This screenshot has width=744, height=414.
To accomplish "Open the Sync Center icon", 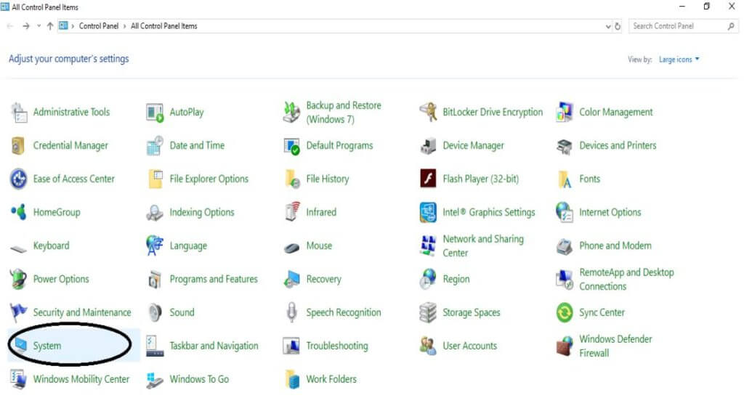I will click(564, 312).
